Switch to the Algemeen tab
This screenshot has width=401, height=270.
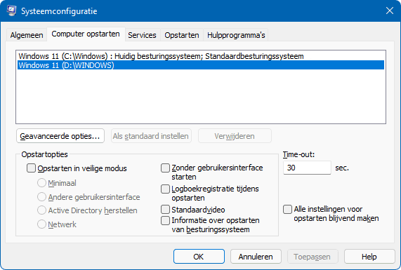27,35
